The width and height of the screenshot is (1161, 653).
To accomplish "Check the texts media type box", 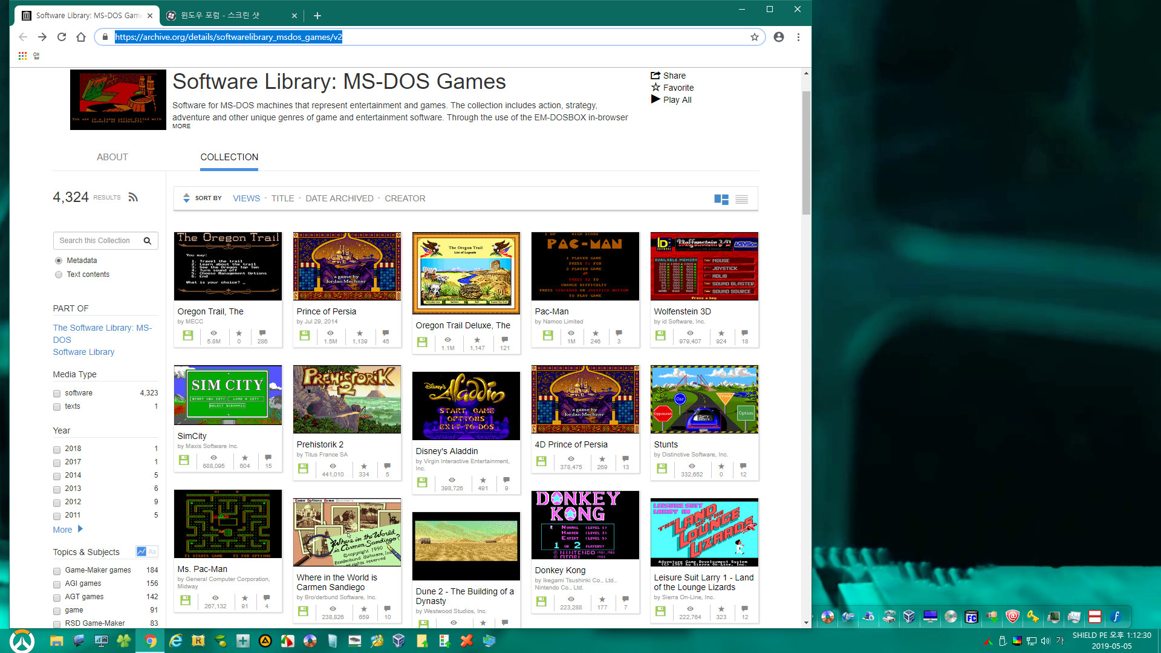I will pyautogui.click(x=57, y=407).
